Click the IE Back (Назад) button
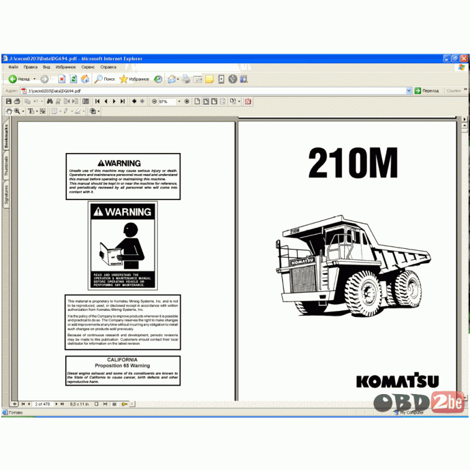Viewport: 470px width, 470px height. point(19,79)
